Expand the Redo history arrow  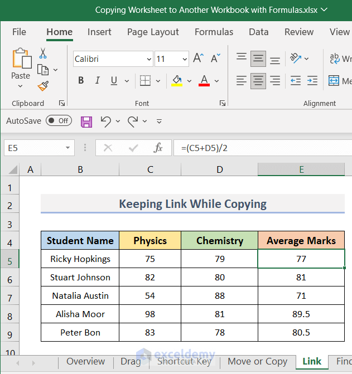(144, 122)
